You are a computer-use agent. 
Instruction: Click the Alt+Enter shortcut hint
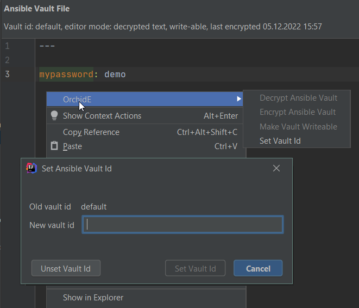[221, 116]
